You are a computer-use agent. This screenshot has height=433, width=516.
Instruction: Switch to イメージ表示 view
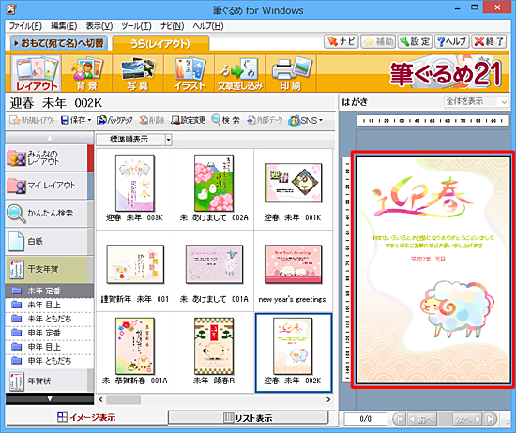coord(86,418)
